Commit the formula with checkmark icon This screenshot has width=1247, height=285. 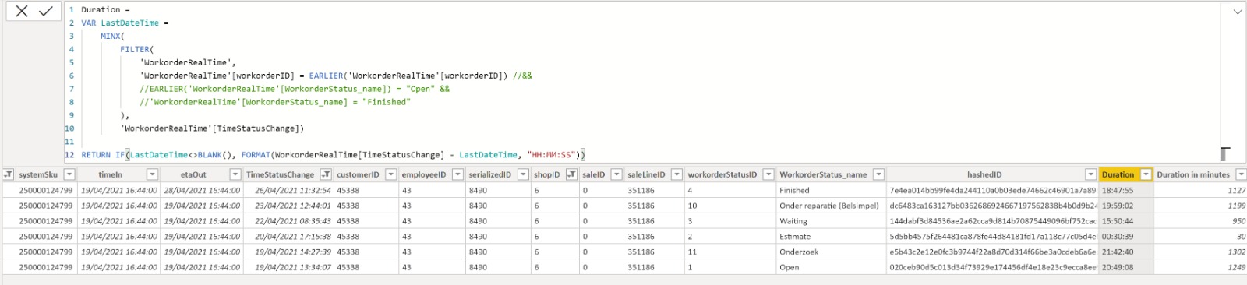46,11
